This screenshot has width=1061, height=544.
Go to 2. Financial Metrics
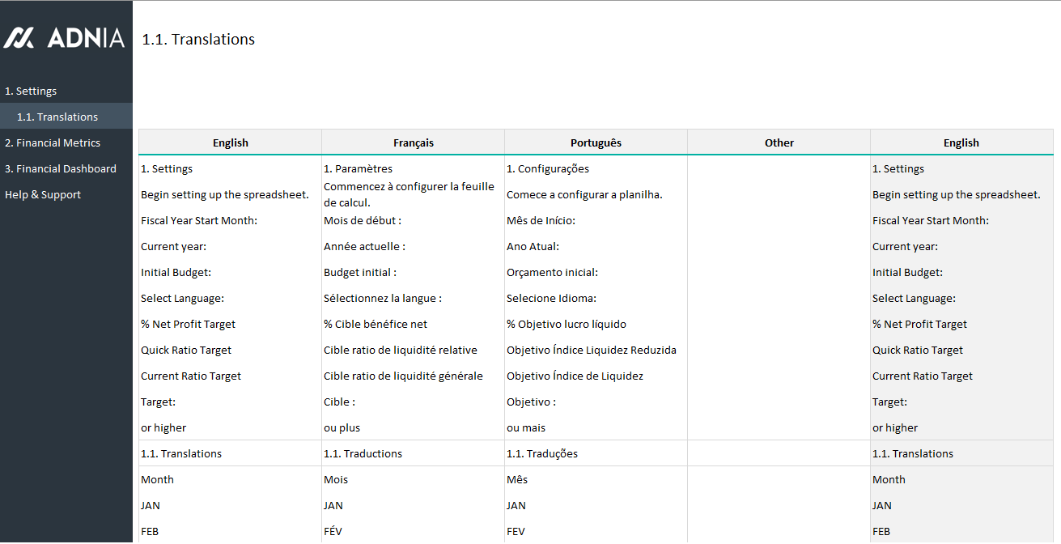coord(53,142)
